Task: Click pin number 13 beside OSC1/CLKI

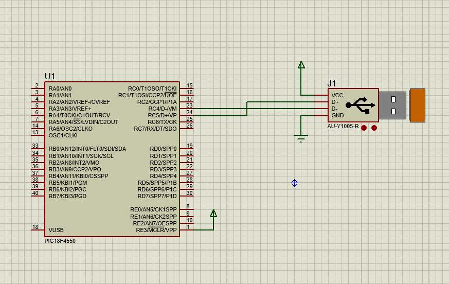Action: (35, 132)
